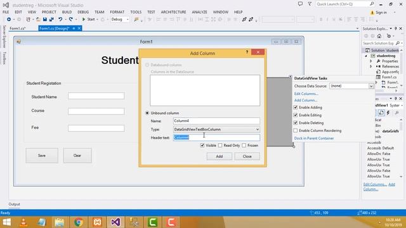Open the ARCHITECTURE menu
Viewport: 406px width, 228px height.
(173, 12)
